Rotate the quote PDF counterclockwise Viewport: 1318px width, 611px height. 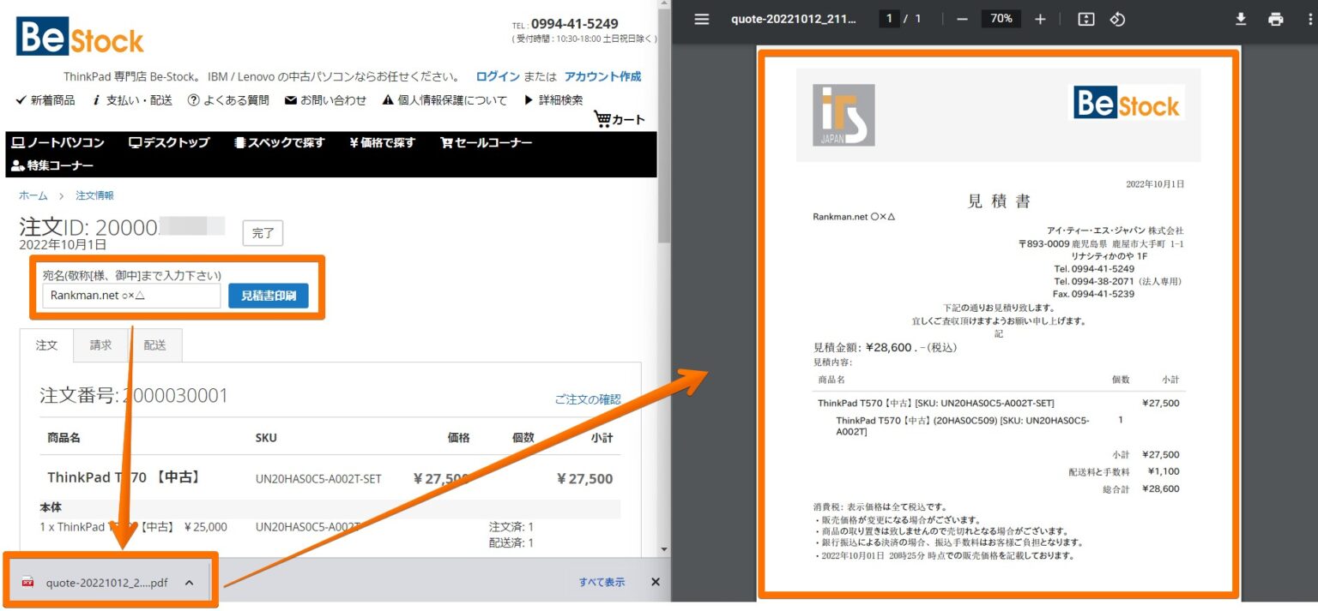pos(1117,19)
